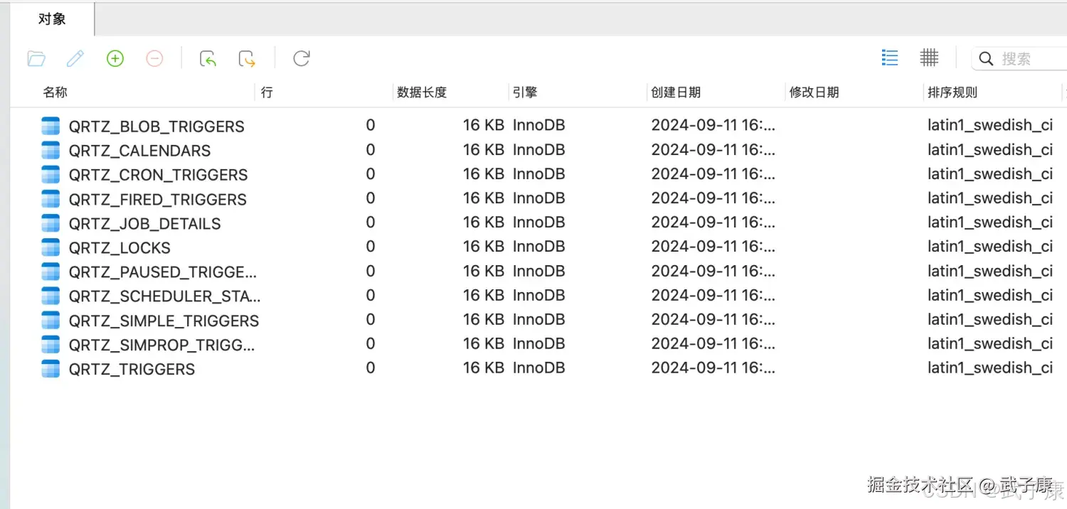Click the magnifier icon in search box
Viewport: 1067px width, 509px height.
(x=986, y=58)
